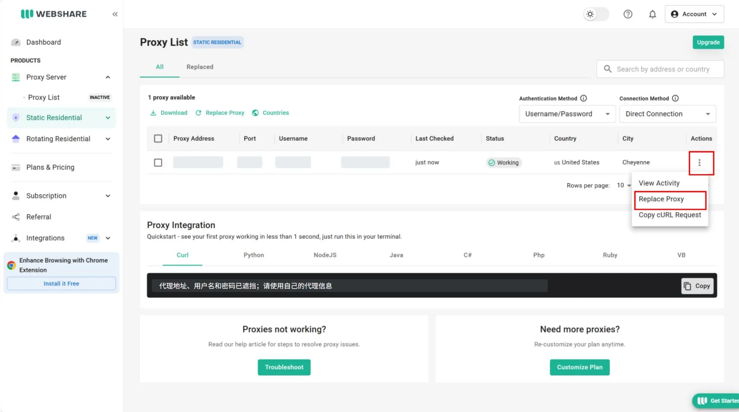
Task: Select the Php tab
Action: 539,255
